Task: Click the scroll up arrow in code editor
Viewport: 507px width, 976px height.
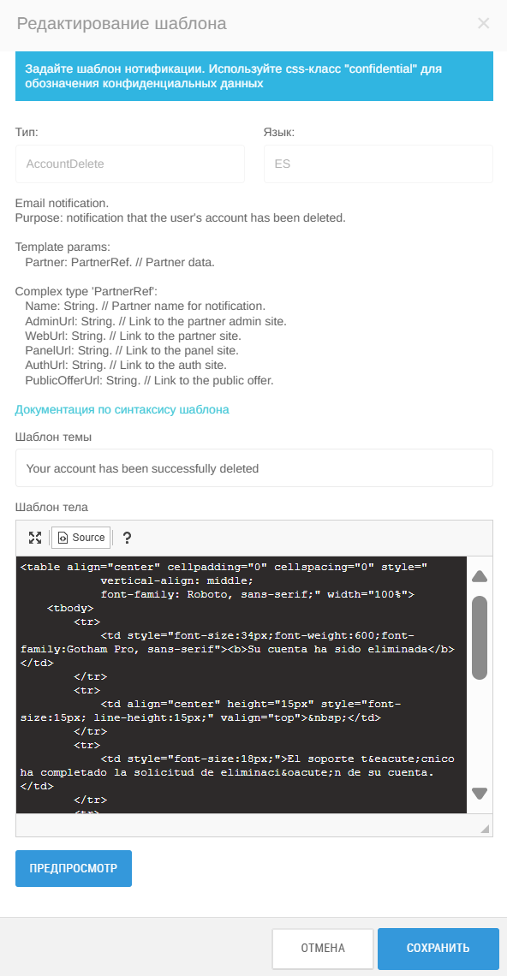Action: click(480, 576)
